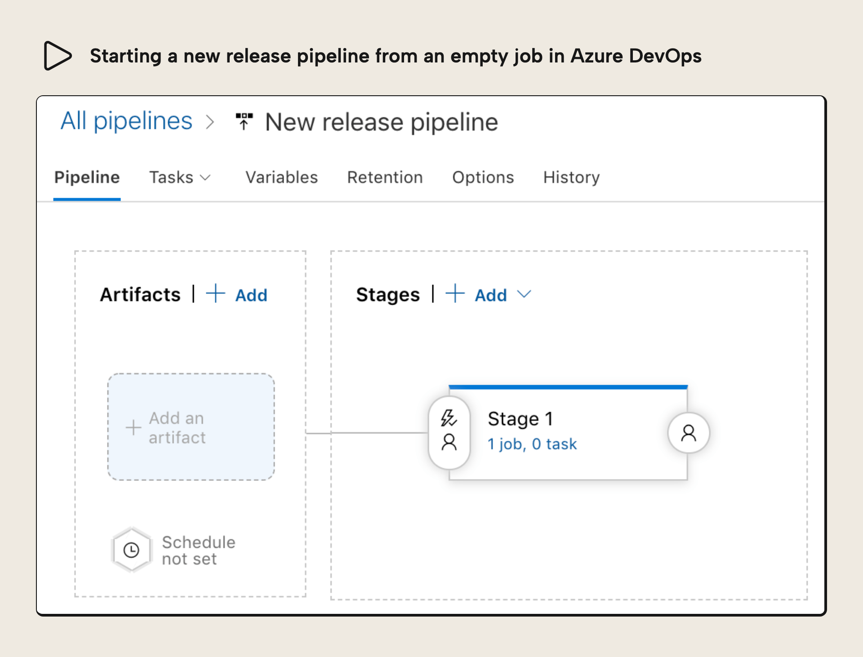This screenshot has height=657, width=863.
Task: Open the 1 job, 0 task link
Action: [532, 444]
